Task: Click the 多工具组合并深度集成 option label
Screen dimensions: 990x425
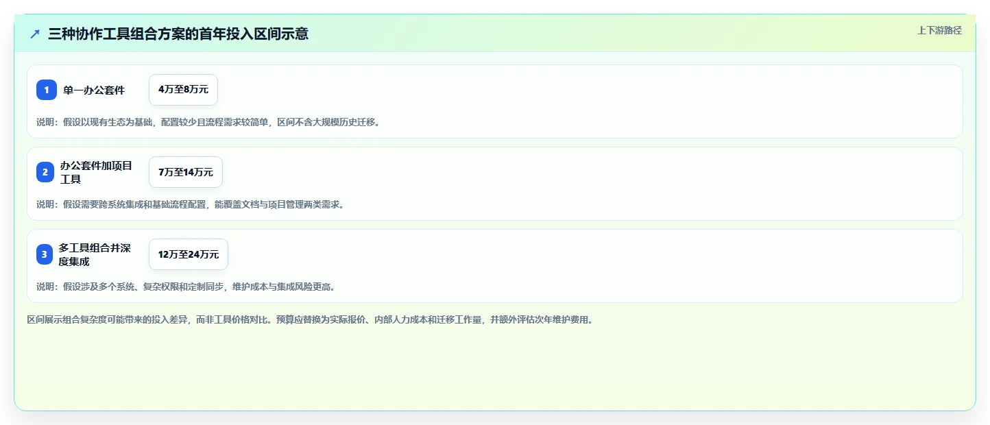Action: 95,254
